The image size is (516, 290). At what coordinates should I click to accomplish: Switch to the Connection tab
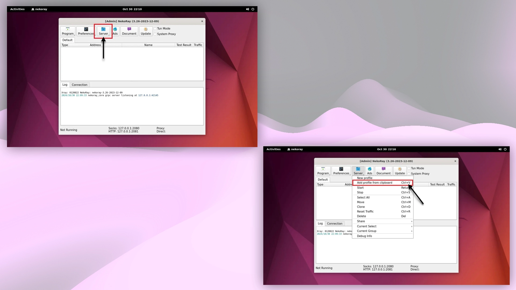[x=80, y=85]
